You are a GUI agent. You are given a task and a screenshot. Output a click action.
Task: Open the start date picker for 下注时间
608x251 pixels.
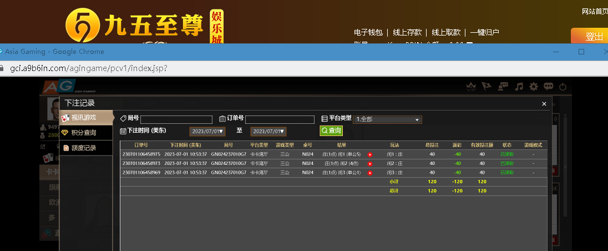[x=207, y=132]
